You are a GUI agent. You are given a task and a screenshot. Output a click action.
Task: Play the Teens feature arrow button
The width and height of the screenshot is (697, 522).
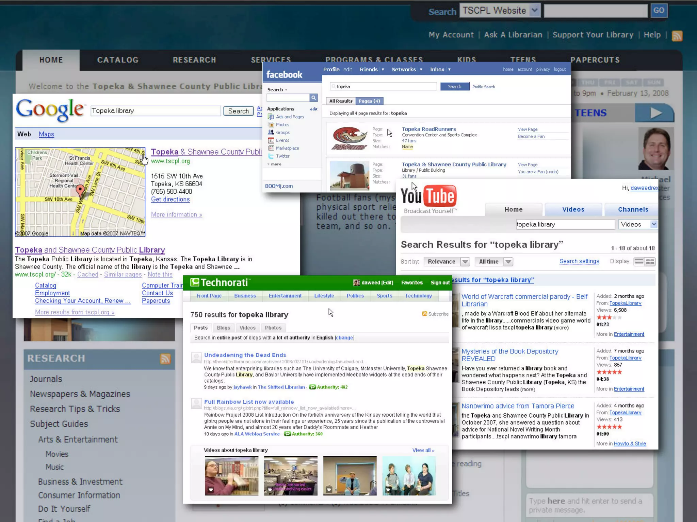[x=655, y=113]
